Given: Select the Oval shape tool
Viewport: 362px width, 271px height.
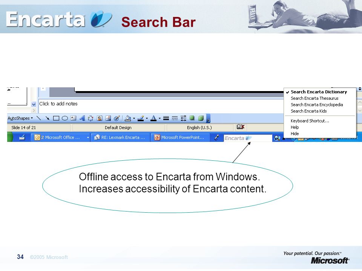Looking at the screenshot, I should point(65,118).
